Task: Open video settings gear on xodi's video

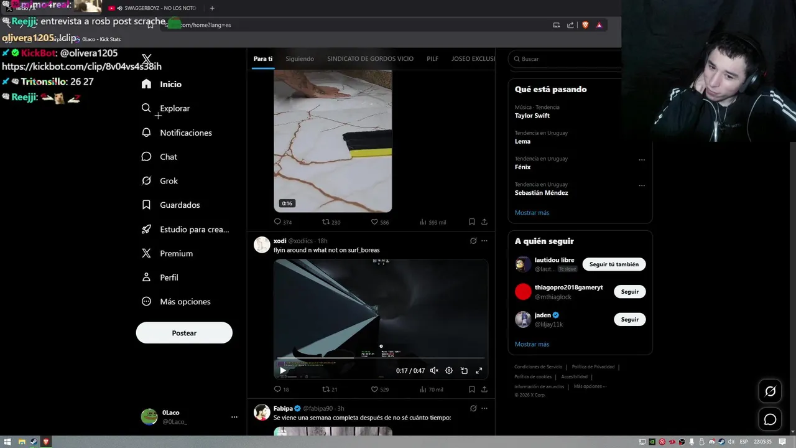Action: (449, 370)
